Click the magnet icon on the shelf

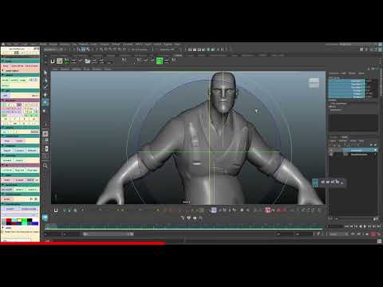pyautogui.click(x=53, y=61)
